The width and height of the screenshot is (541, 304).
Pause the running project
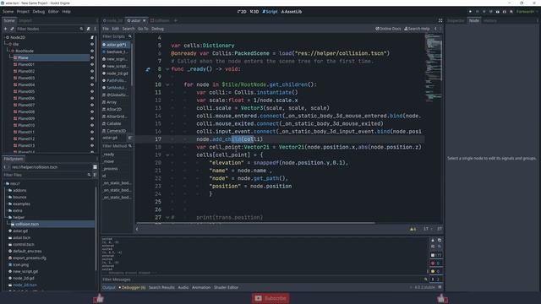point(477,12)
